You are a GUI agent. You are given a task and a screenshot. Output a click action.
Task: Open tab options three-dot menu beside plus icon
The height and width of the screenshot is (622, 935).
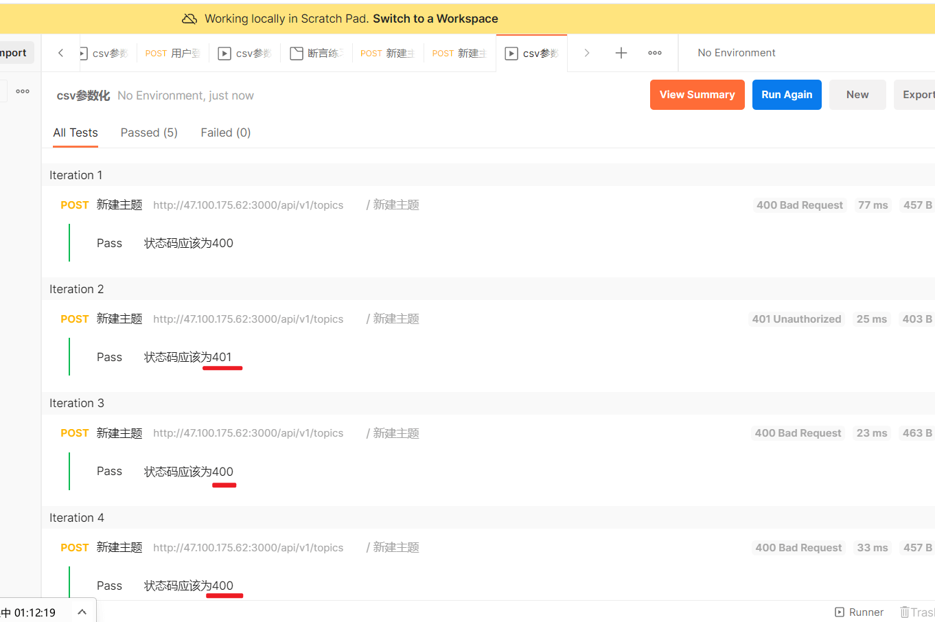click(655, 53)
